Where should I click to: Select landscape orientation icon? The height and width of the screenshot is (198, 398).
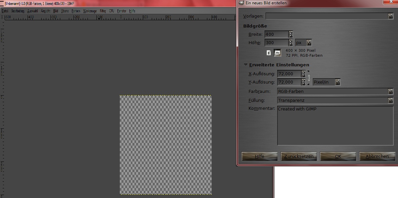pyautogui.click(x=277, y=53)
